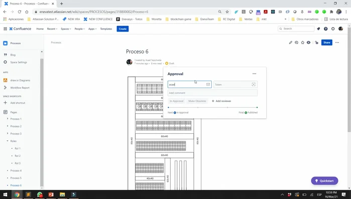This screenshot has width=351, height=199.
Task: Open NEW CONFLUENCE bookmark
Action: pos(98,19)
